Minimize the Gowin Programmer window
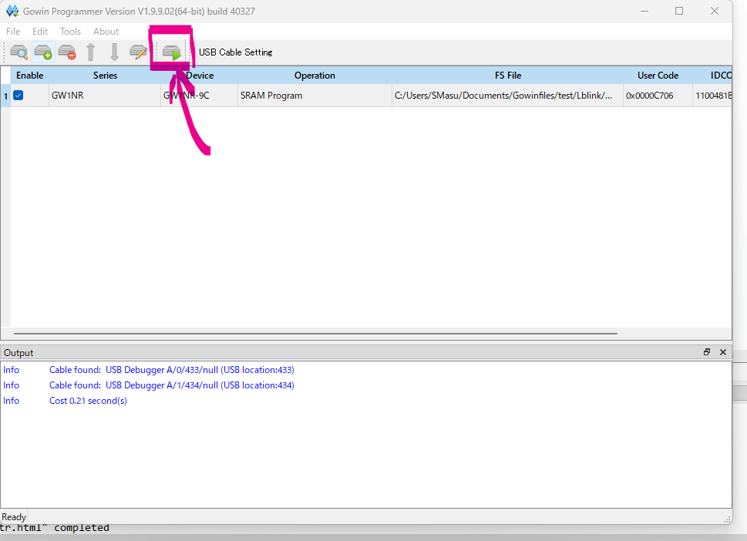 click(x=644, y=11)
